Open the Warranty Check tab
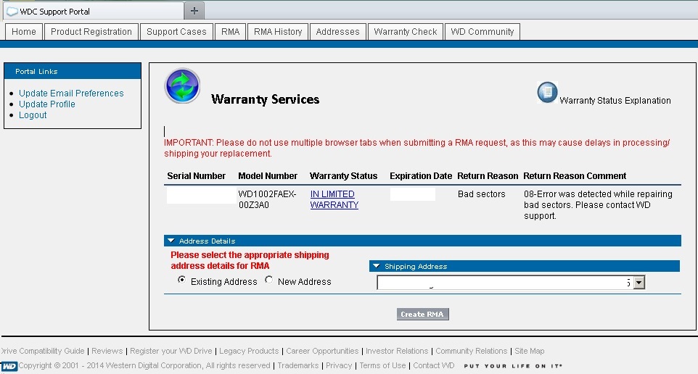698x374 pixels. pos(406,32)
